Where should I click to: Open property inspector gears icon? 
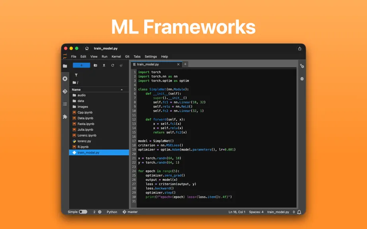pyautogui.click(x=302, y=66)
